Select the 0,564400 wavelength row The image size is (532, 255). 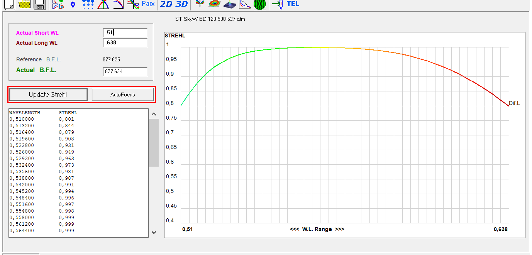[x=78, y=231]
